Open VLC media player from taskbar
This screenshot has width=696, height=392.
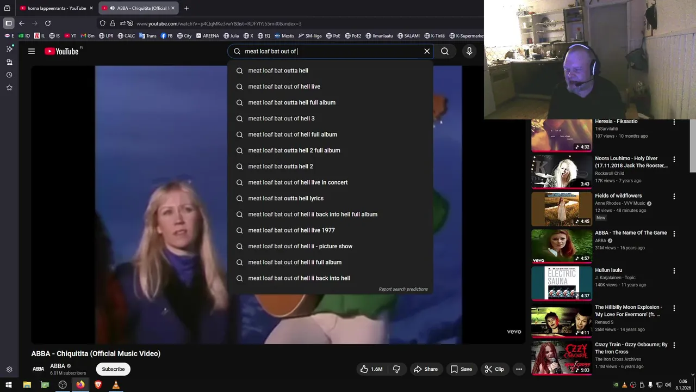pos(115,385)
